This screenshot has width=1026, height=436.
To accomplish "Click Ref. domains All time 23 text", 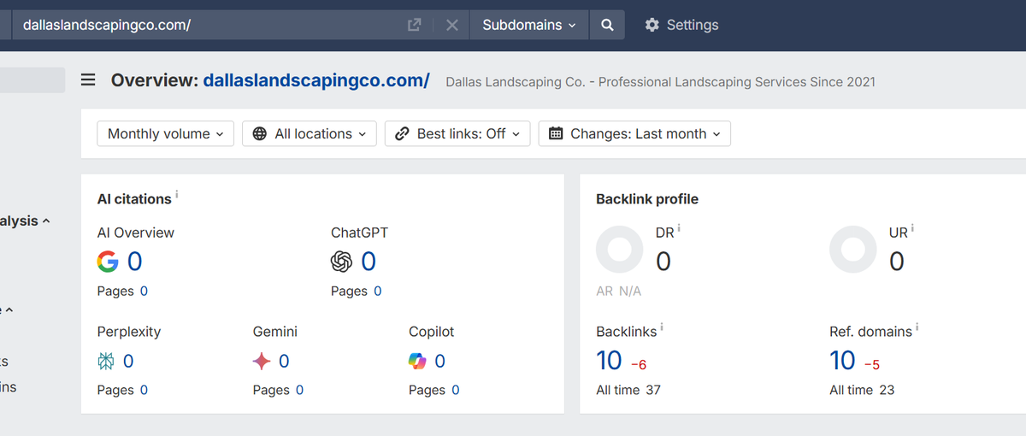I will tap(862, 390).
